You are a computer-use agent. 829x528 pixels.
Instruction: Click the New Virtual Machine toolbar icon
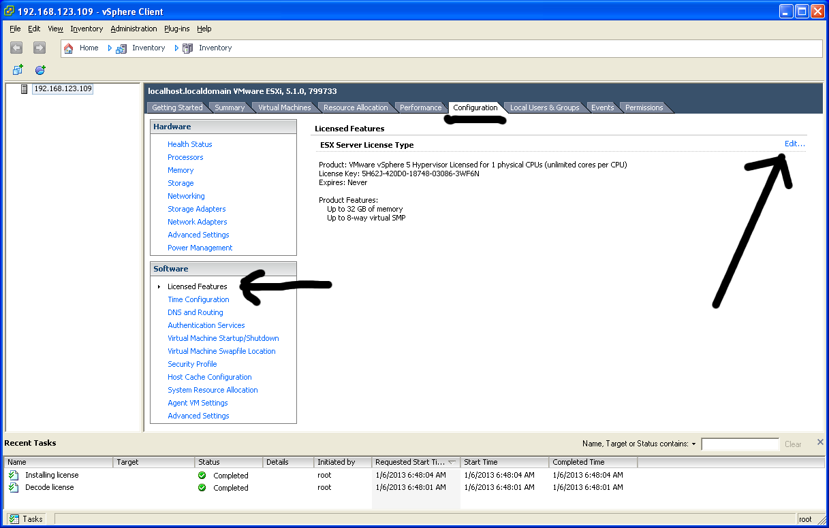pyautogui.click(x=18, y=70)
